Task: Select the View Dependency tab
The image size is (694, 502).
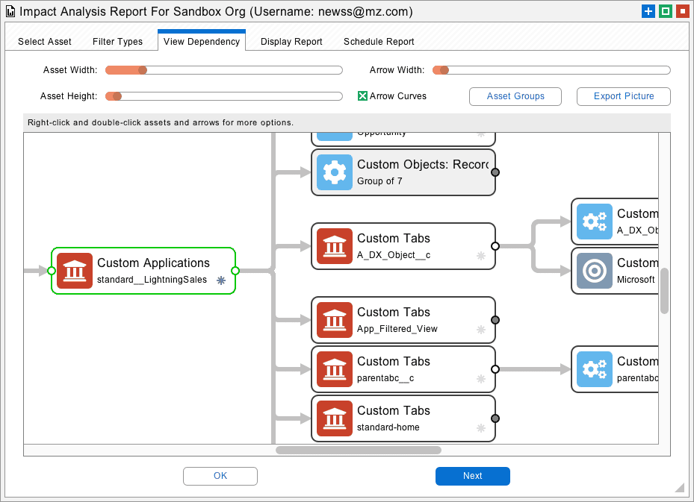Action: 202,41
